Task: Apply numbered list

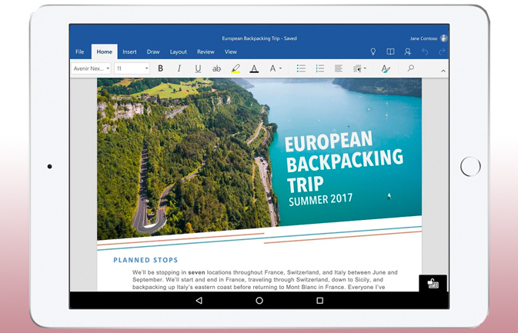Action: point(319,68)
